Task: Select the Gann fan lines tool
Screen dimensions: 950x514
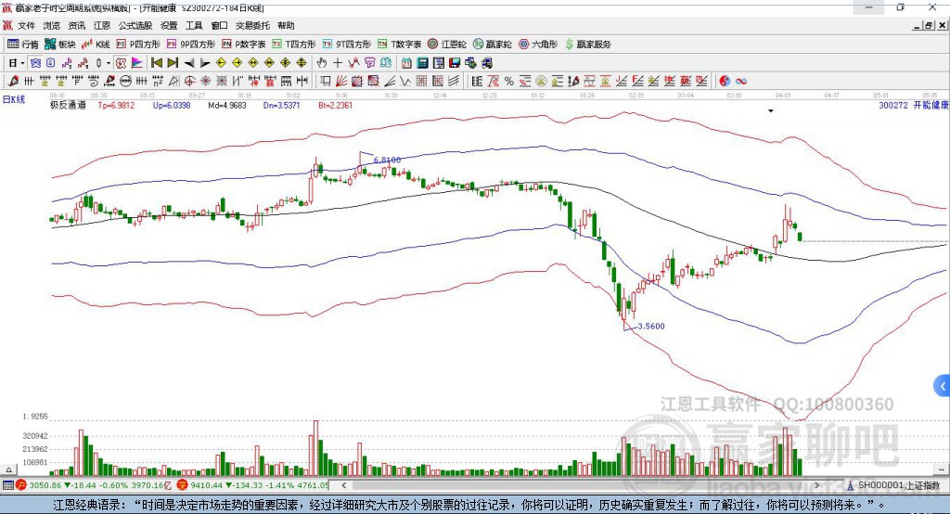Action: pyautogui.click(x=341, y=82)
